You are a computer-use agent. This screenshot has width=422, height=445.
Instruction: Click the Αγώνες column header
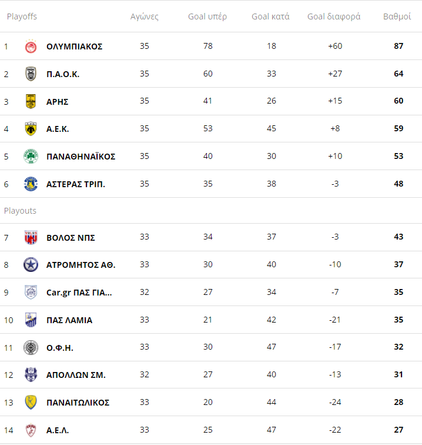pos(145,16)
